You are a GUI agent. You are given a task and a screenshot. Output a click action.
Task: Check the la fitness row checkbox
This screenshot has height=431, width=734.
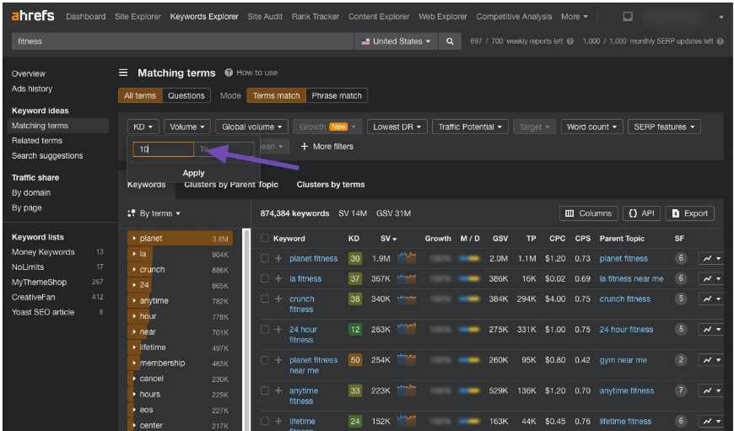(x=265, y=278)
